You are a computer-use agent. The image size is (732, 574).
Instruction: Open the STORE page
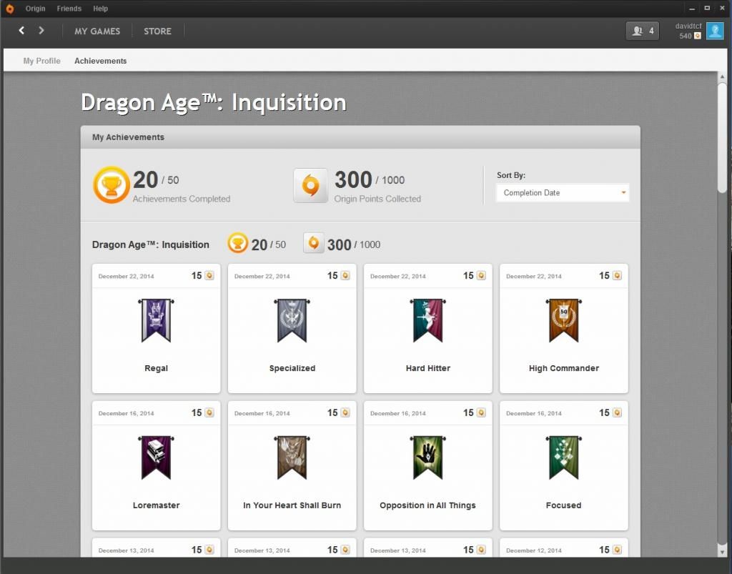[x=157, y=31]
